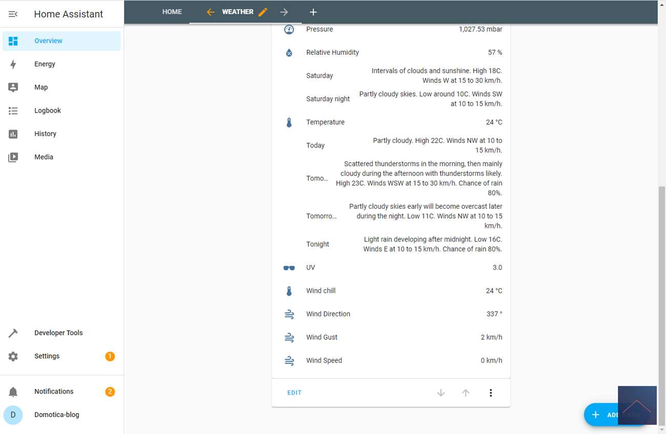Move card down using the down arrow
The image size is (666, 434).
coord(441,393)
